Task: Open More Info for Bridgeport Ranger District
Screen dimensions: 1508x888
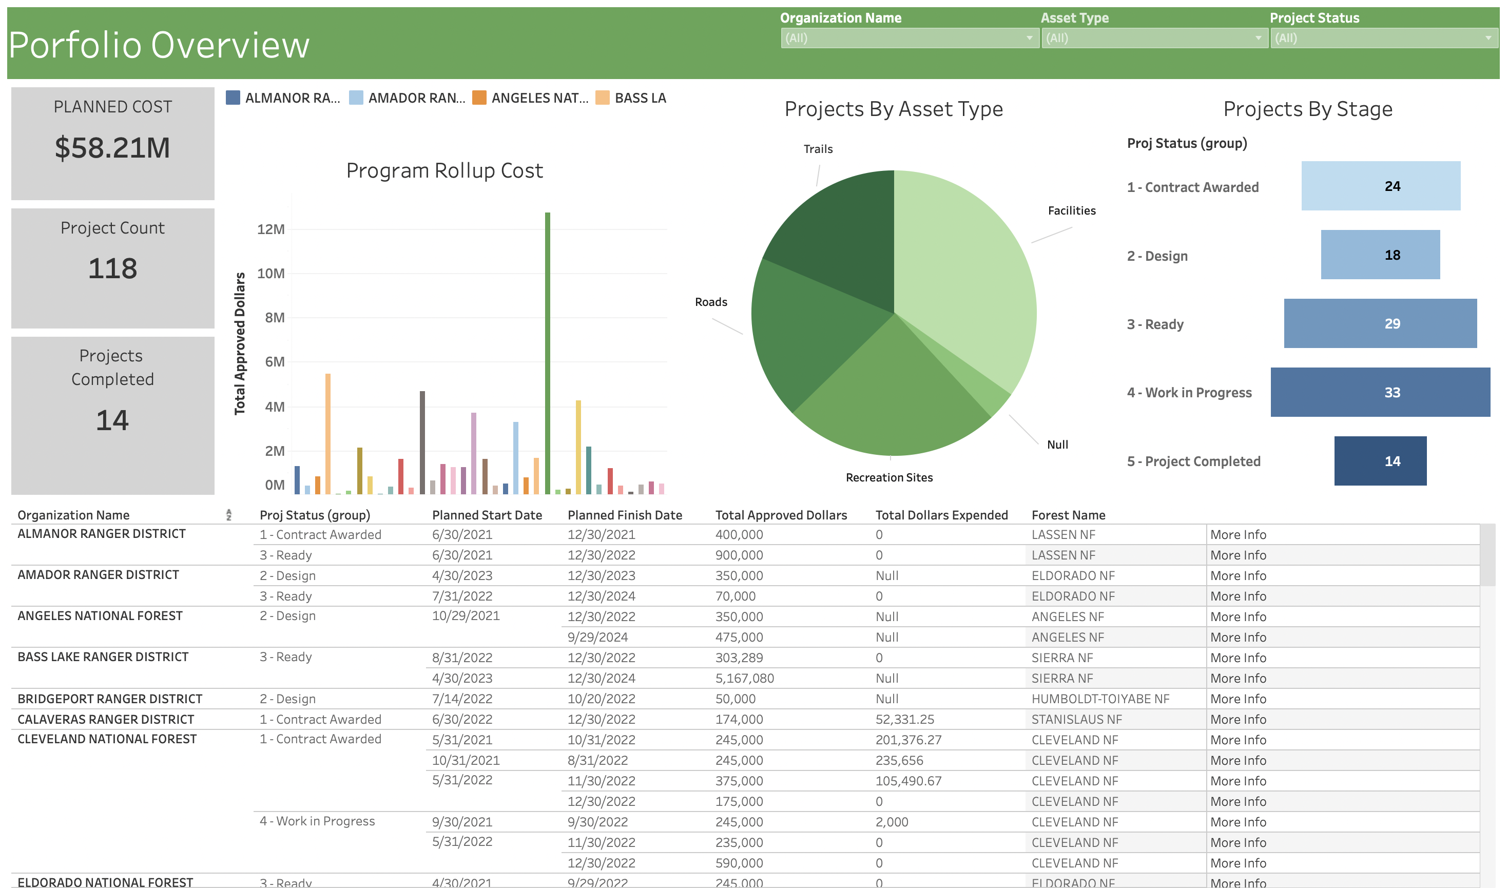Action: (1239, 698)
